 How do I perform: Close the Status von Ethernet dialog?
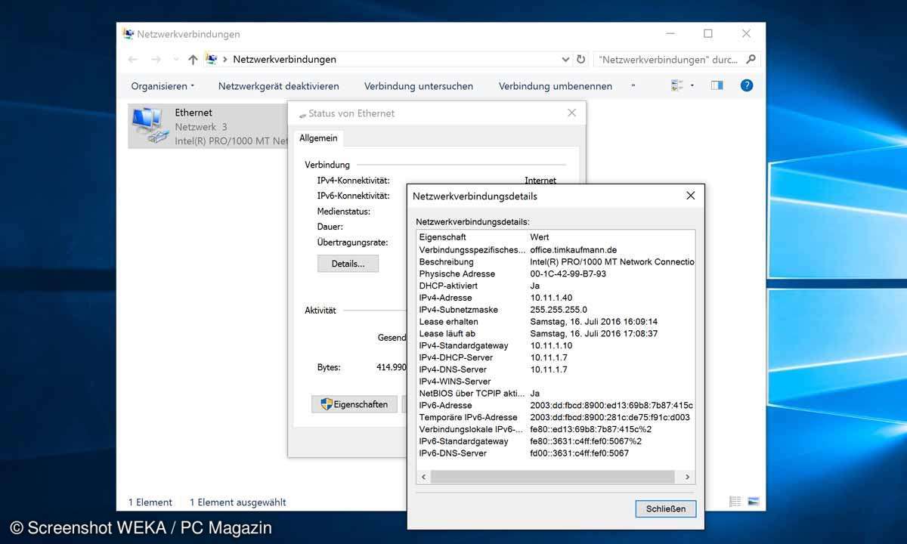point(572,113)
